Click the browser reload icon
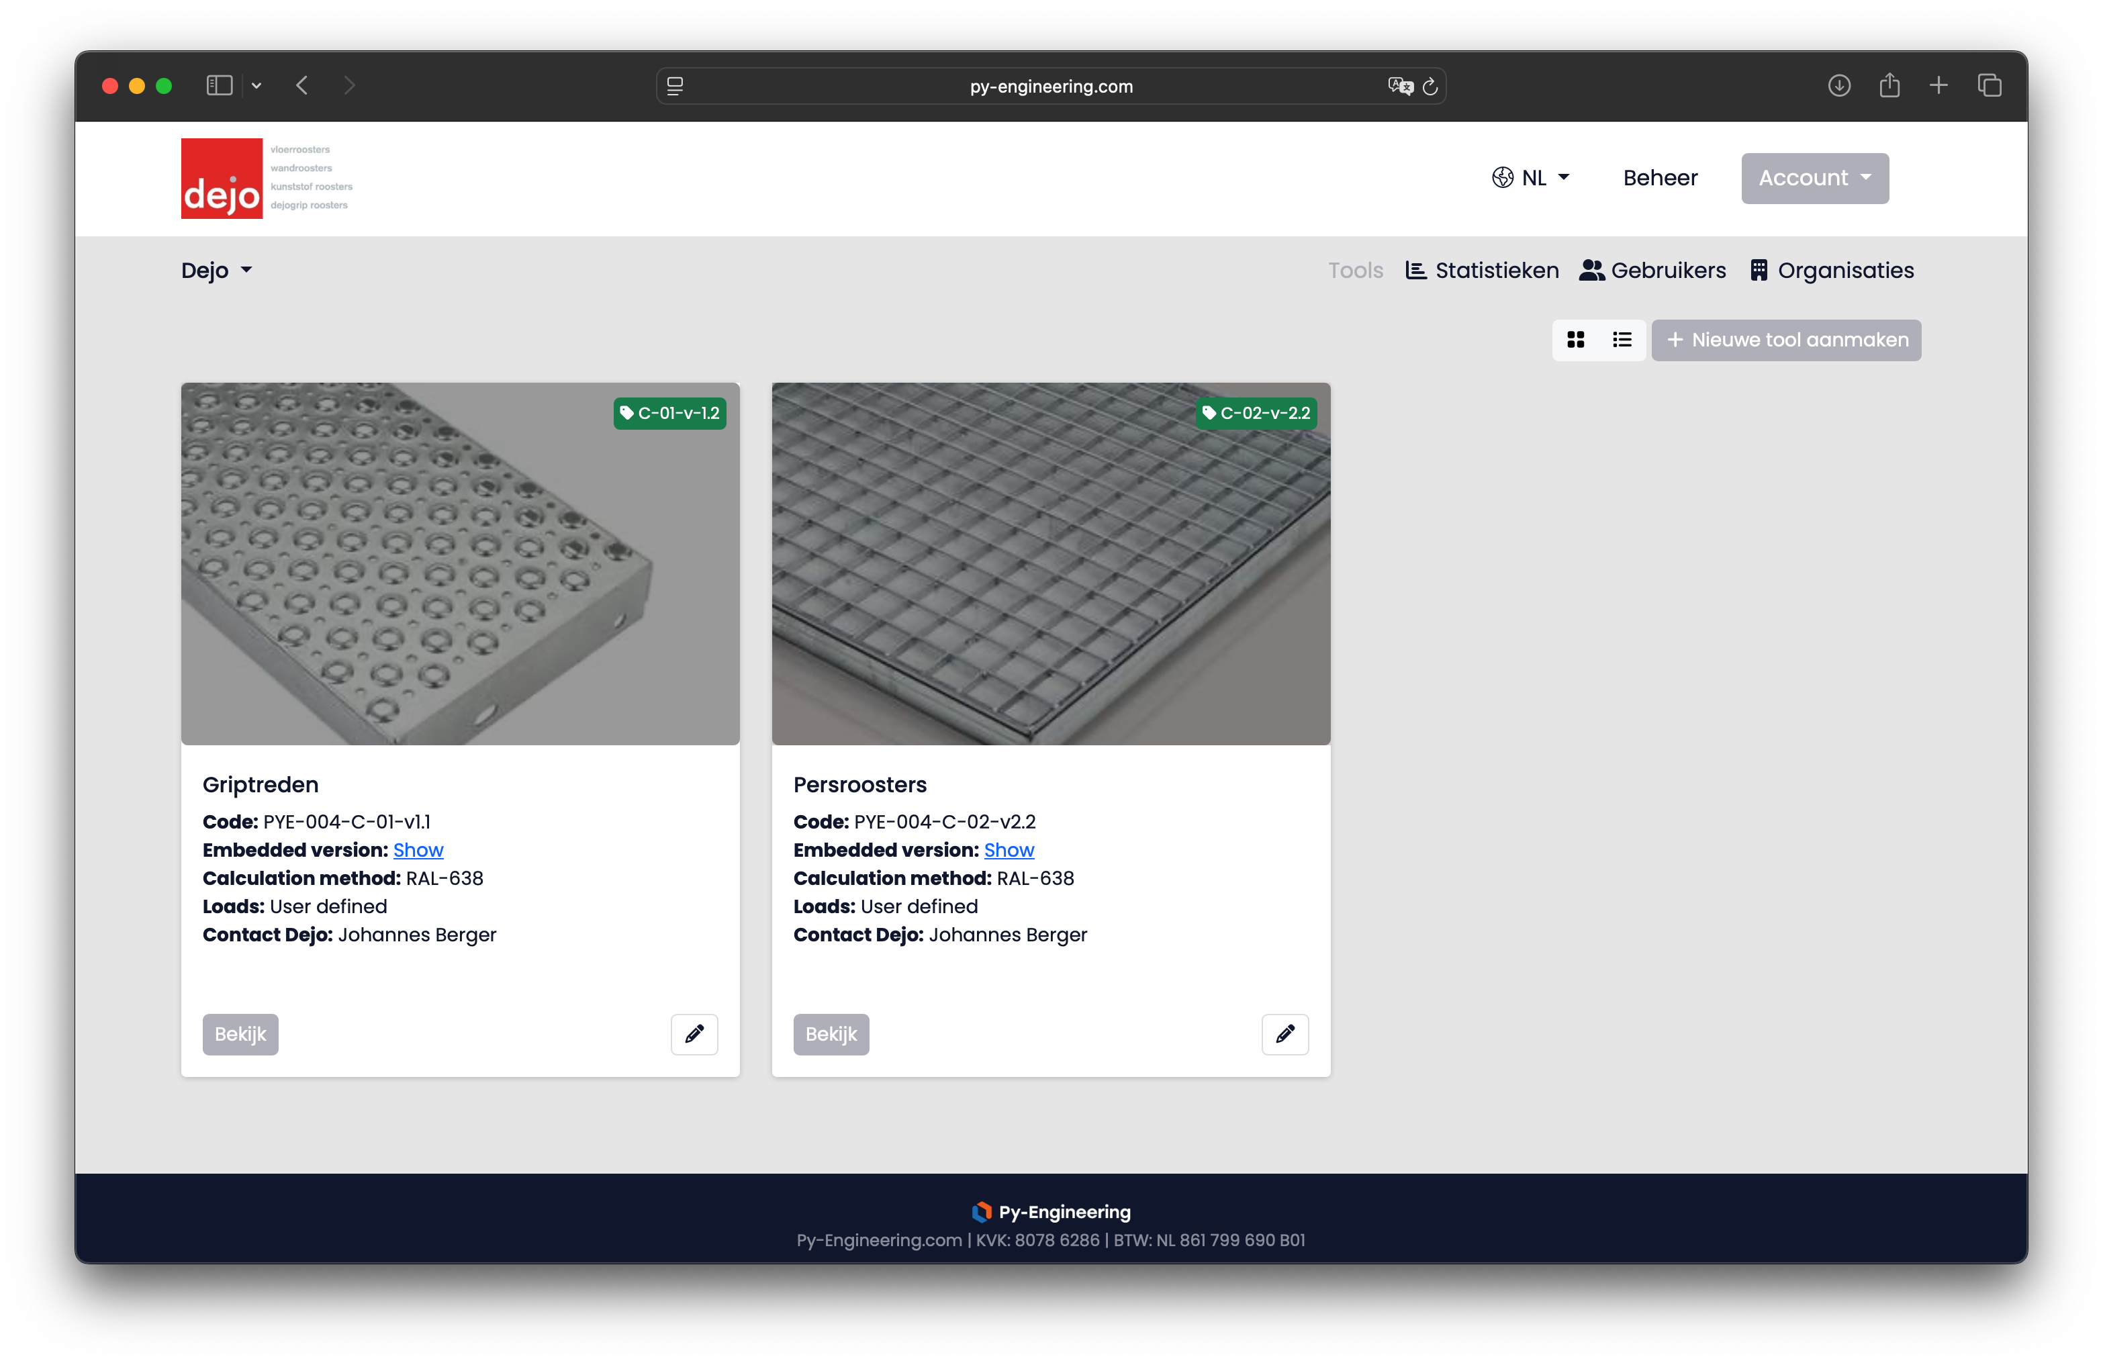Image resolution: width=2103 pixels, height=1363 pixels. [1430, 87]
